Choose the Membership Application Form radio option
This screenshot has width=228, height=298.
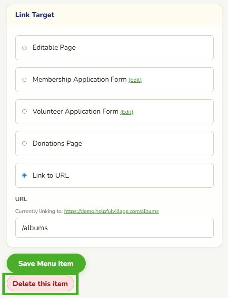[24, 80]
